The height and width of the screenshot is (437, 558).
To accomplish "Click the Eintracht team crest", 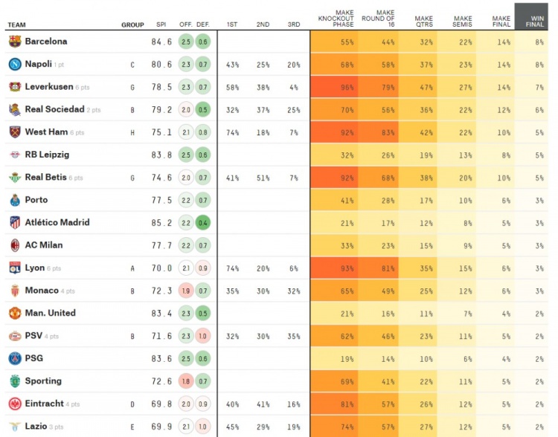I will 15,404.
